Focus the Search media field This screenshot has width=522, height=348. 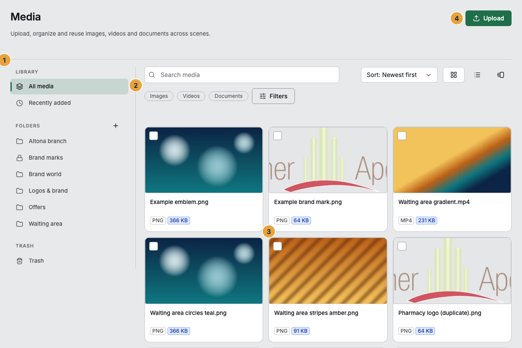[242, 75]
